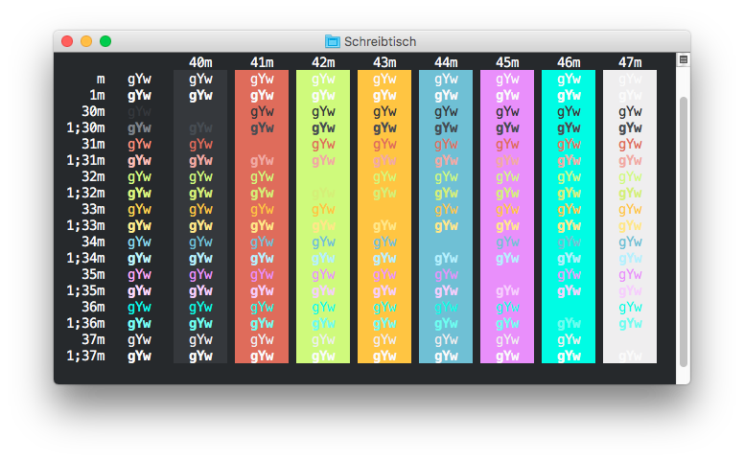Click gYw in 44m column, 1;37m row
Image resolution: width=744 pixels, height=461 pixels.
[x=446, y=357]
